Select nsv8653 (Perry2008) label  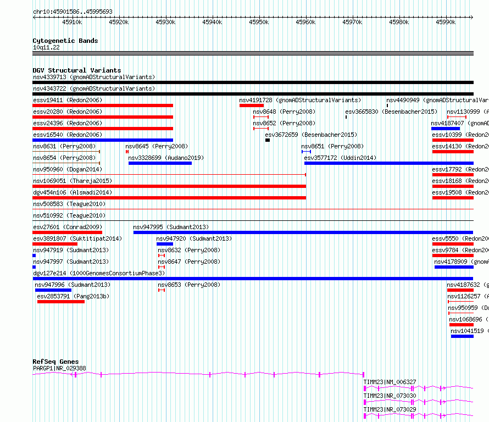click(x=189, y=285)
